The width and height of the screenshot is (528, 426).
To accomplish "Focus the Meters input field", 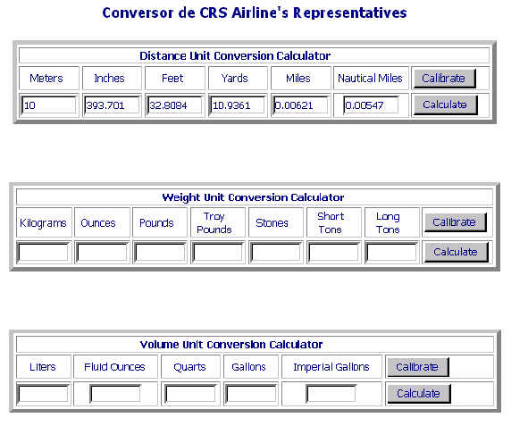I will point(49,105).
